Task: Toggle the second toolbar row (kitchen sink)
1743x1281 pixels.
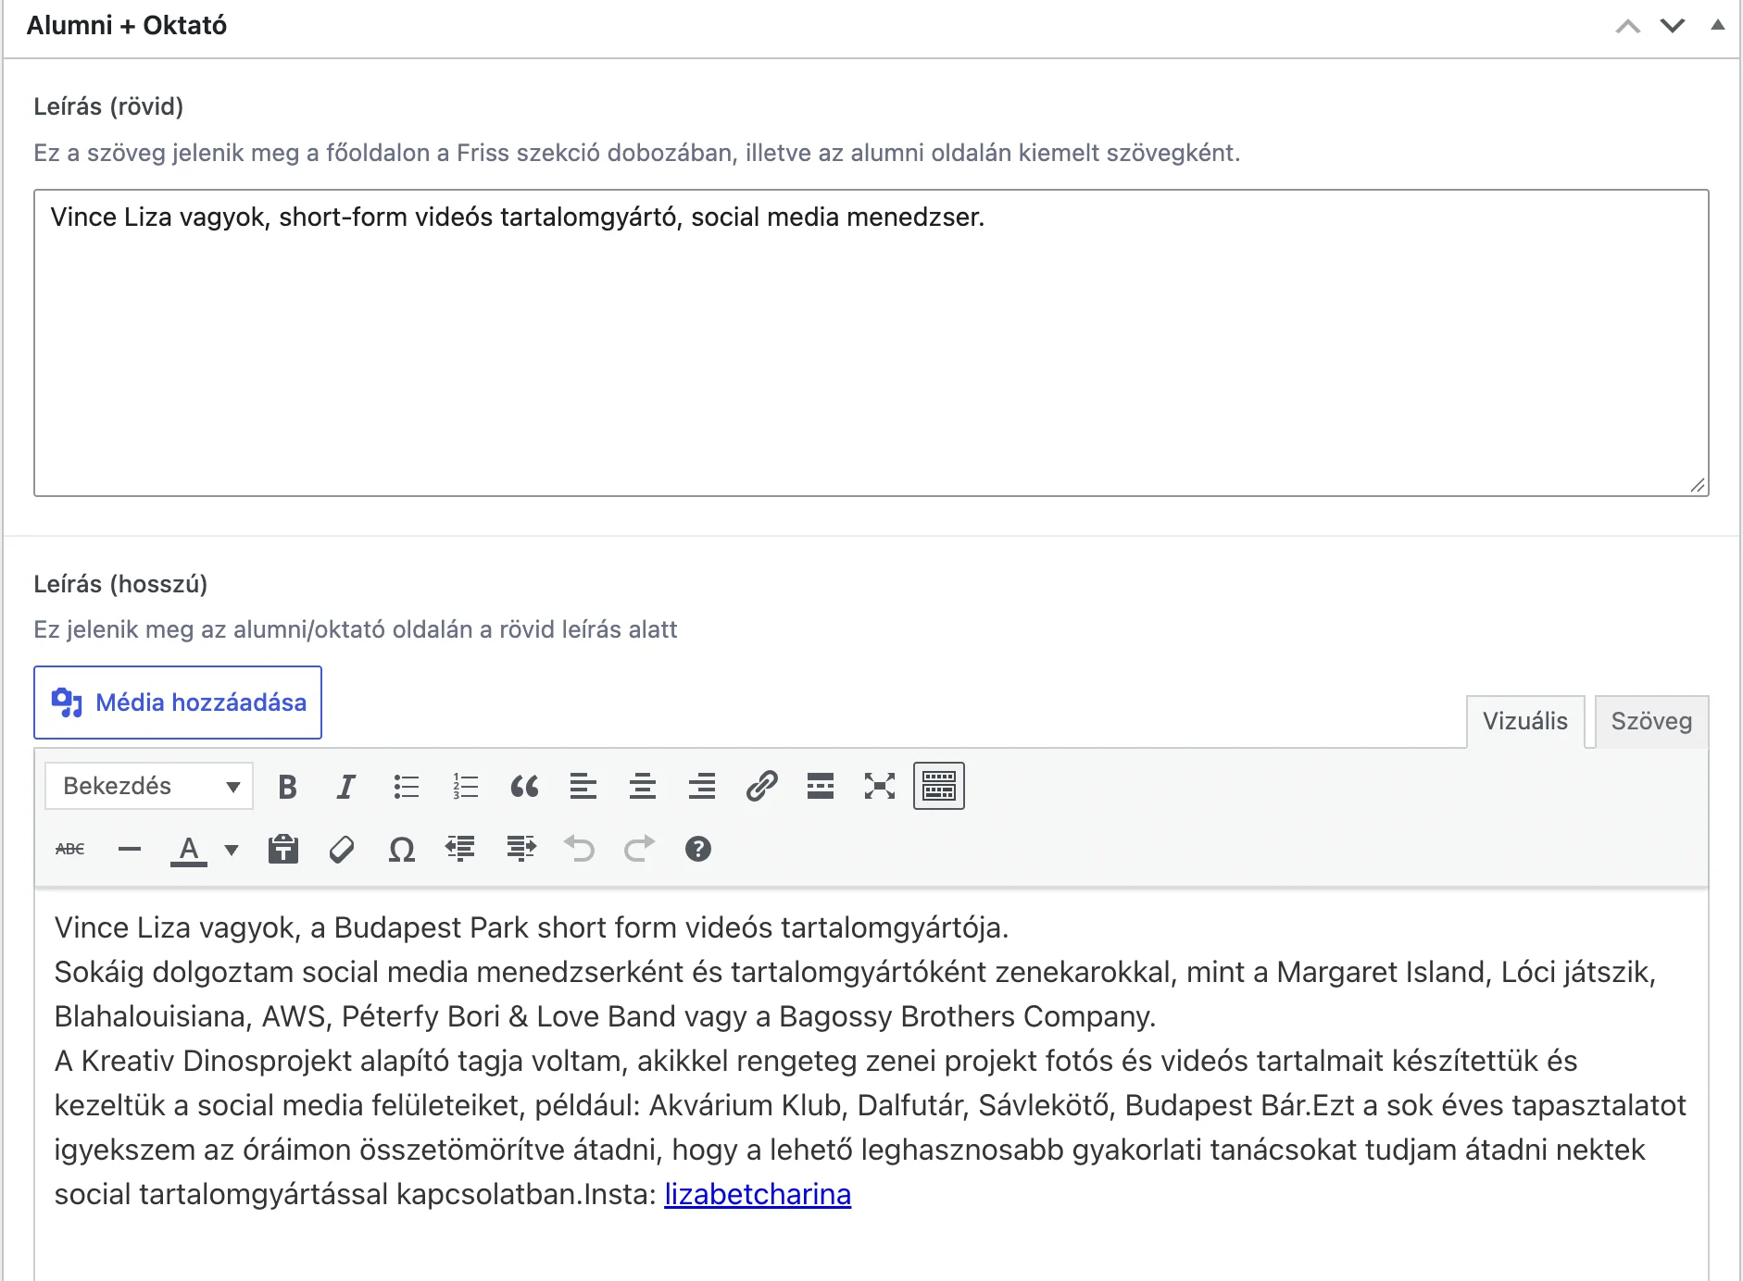Action: pos(939,787)
